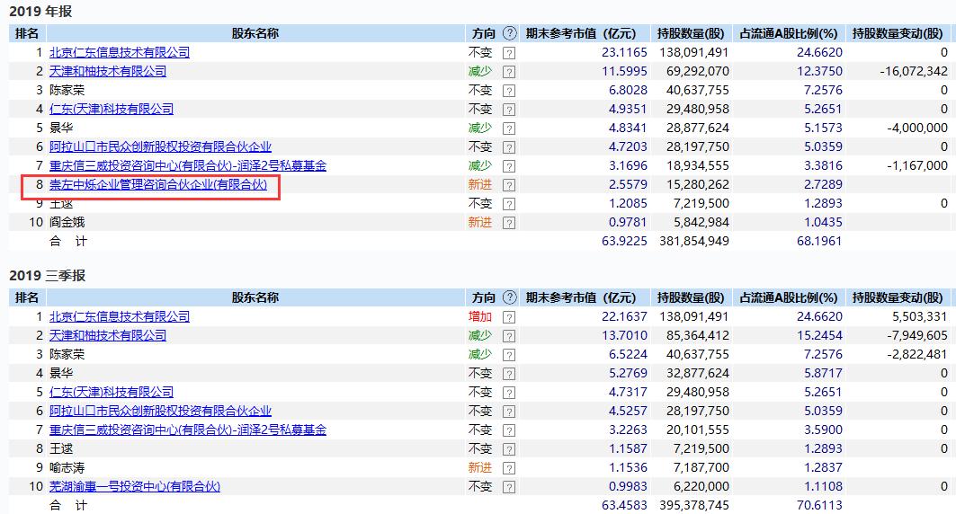This screenshot has height=514, width=956.
Task: Open 天津和柚技术有限公司 link in 2019 三季报
Action: tap(108, 335)
